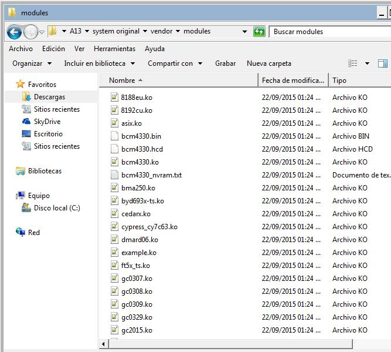This screenshot has height=352, width=391.
Task: Click the Back navigation arrow
Action: pos(14,32)
